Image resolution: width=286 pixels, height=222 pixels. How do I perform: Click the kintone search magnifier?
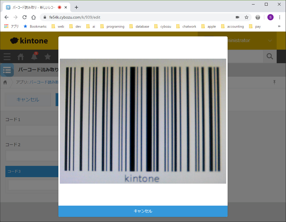pyautogui.click(x=270, y=56)
